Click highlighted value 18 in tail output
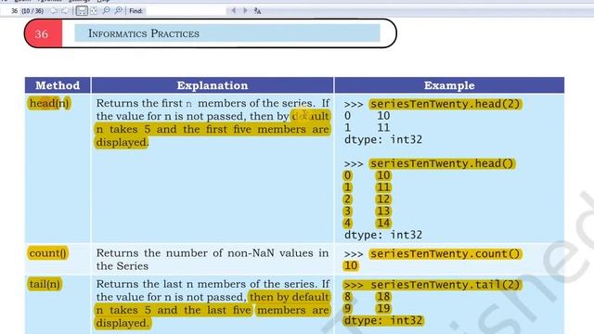This screenshot has width=594, height=334. (383, 297)
